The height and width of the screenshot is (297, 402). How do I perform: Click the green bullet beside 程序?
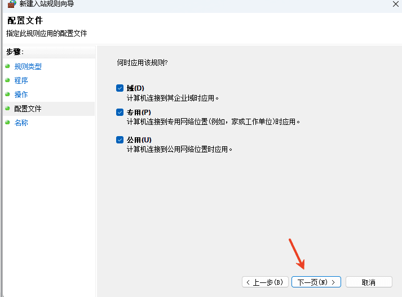click(7, 80)
